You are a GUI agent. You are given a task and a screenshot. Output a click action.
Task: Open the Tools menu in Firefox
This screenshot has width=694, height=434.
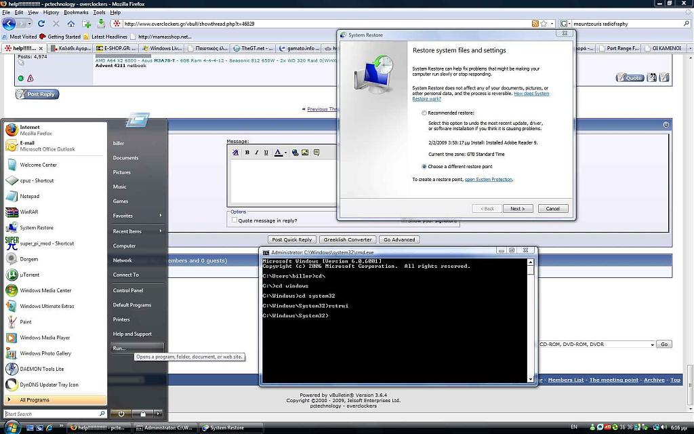pyautogui.click(x=99, y=12)
